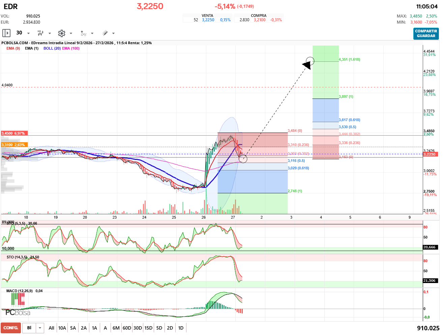The height and width of the screenshot is (335, 444).
Task: Click the orange 3,3100 price level tag
Action: pyautogui.click(x=14, y=145)
